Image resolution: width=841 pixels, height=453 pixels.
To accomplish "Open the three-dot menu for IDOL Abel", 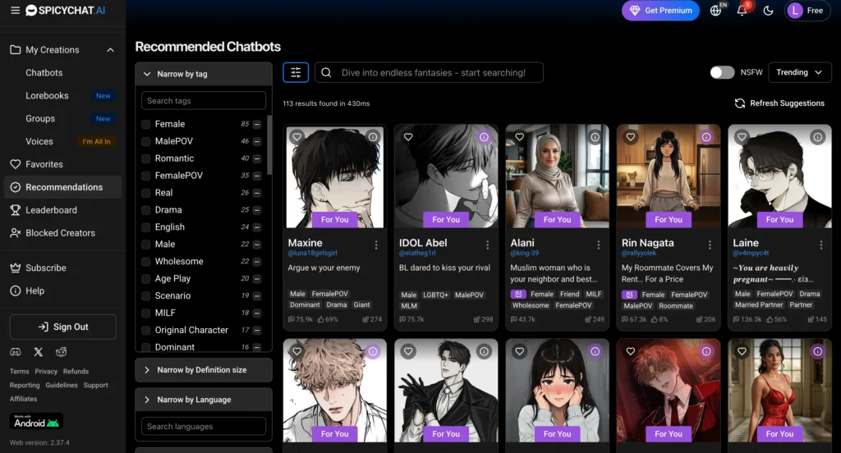I will pos(487,245).
